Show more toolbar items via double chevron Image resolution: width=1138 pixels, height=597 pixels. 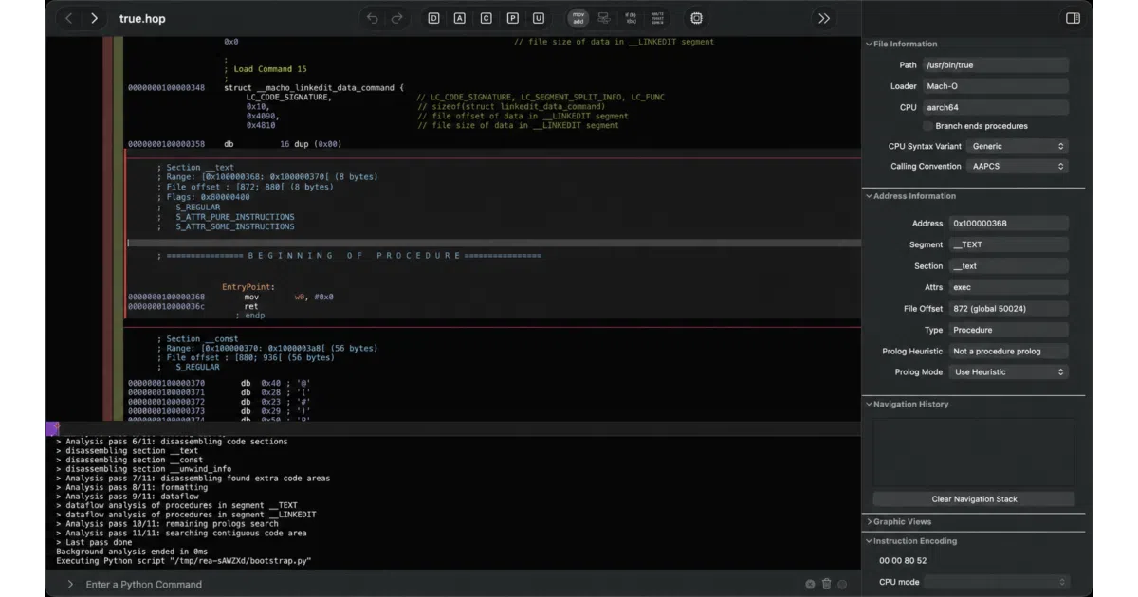pyautogui.click(x=824, y=18)
